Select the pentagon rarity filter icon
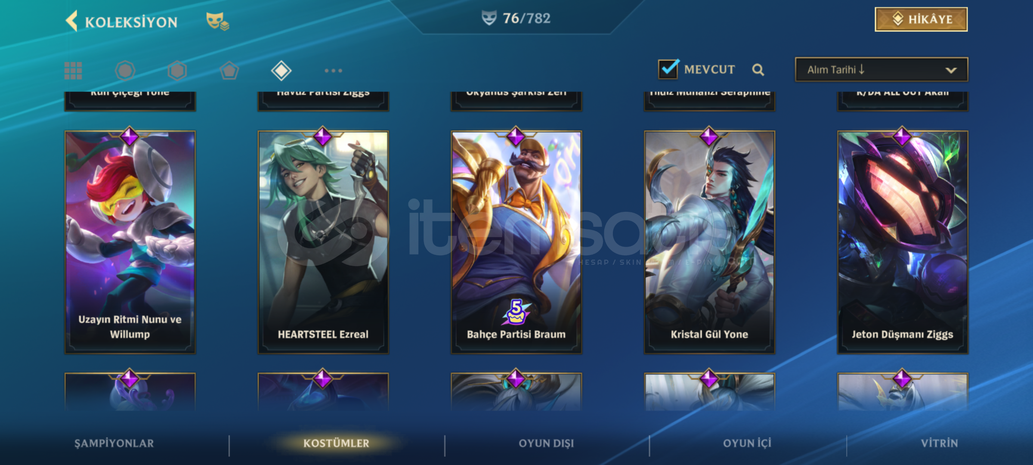Image resolution: width=1033 pixels, height=465 pixels. coord(229,71)
